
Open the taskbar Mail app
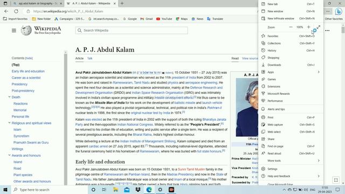tap(127, 190)
